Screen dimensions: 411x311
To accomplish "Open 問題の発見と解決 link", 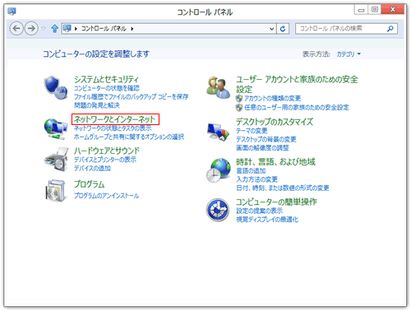I will [x=97, y=105].
